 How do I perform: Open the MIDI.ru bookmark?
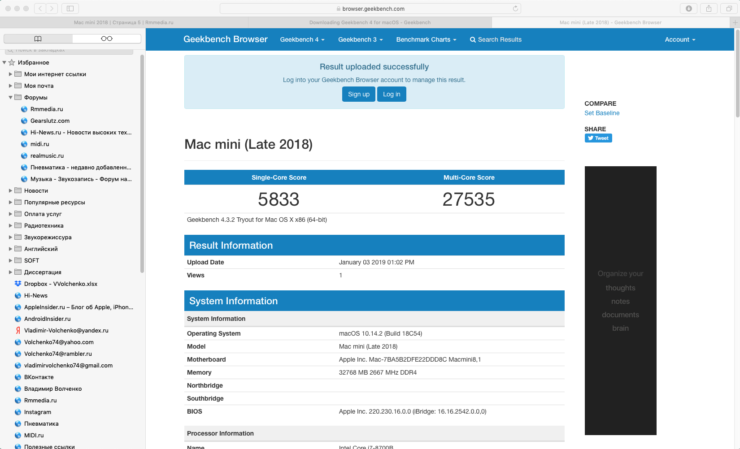pos(34,435)
